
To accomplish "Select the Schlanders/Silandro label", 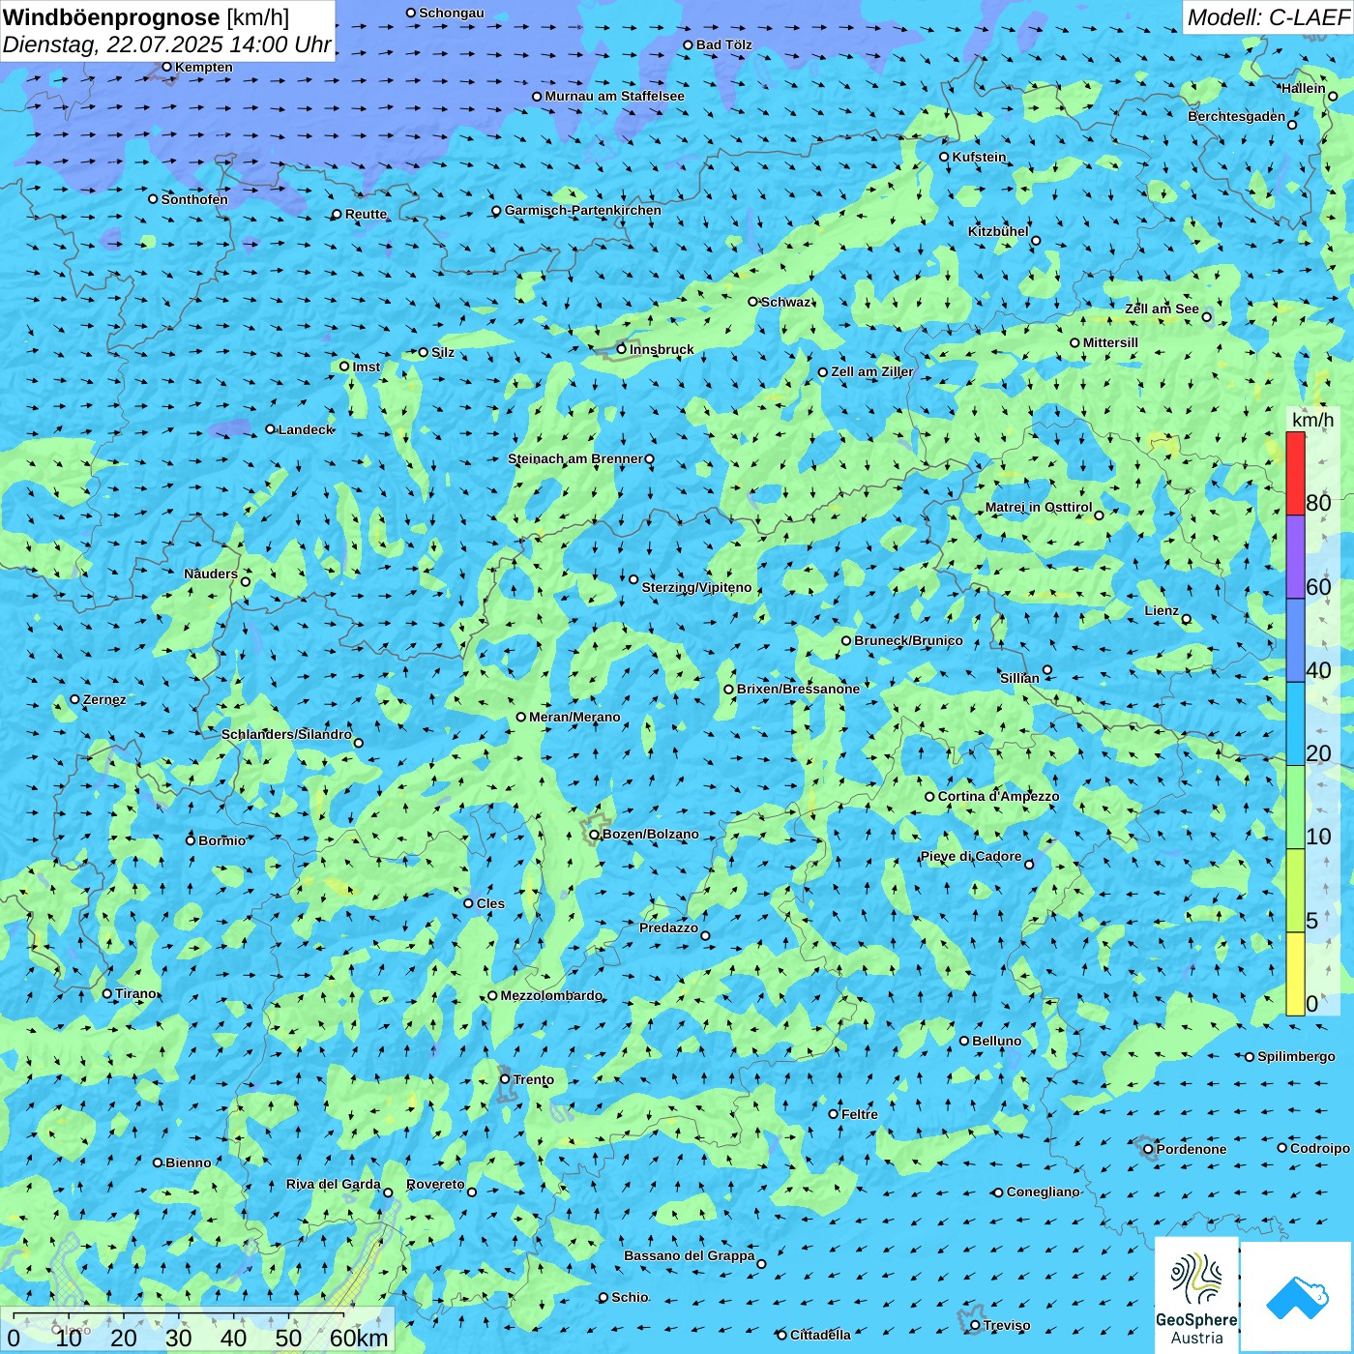I will pos(286,734).
